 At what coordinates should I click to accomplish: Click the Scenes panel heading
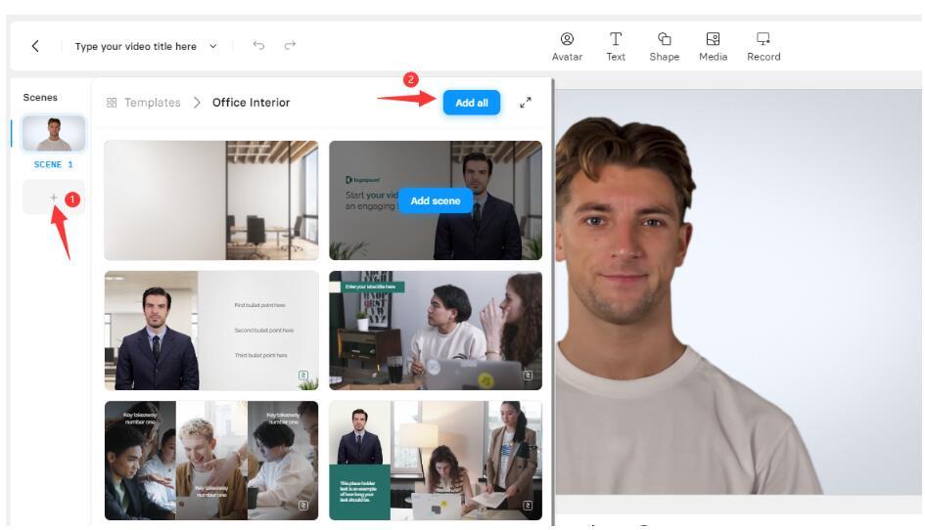point(40,97)
